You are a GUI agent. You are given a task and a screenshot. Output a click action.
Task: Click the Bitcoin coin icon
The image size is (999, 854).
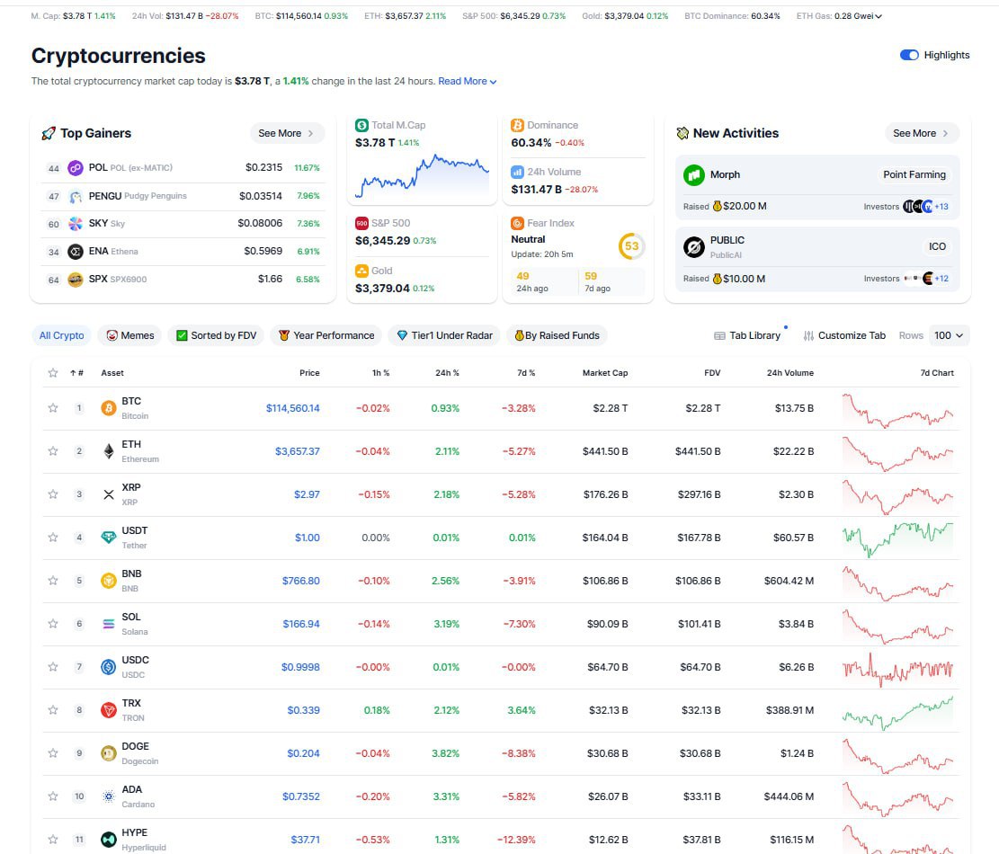coord(108,408)
